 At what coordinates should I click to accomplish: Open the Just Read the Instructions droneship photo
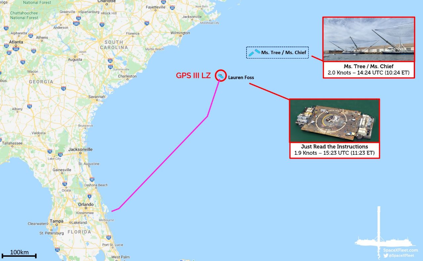[x=334, y=121]
